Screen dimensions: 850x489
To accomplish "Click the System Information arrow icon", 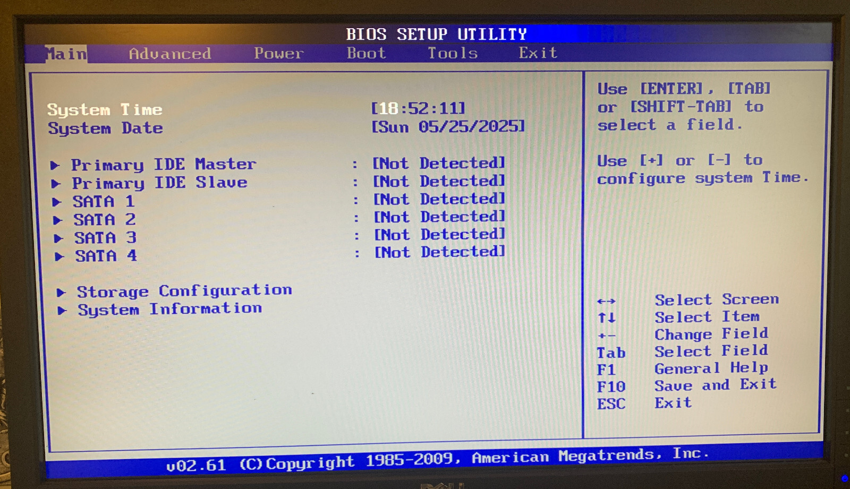I will tap(63, 311).
